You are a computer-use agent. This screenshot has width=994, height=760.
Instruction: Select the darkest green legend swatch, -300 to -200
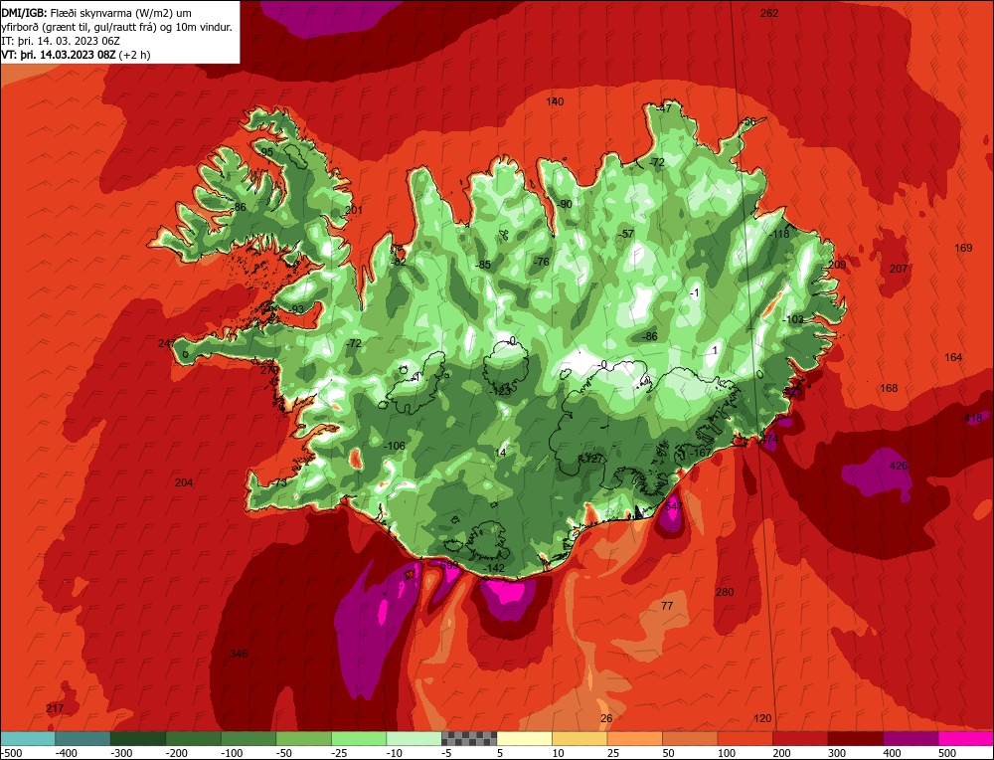point(138,738)
